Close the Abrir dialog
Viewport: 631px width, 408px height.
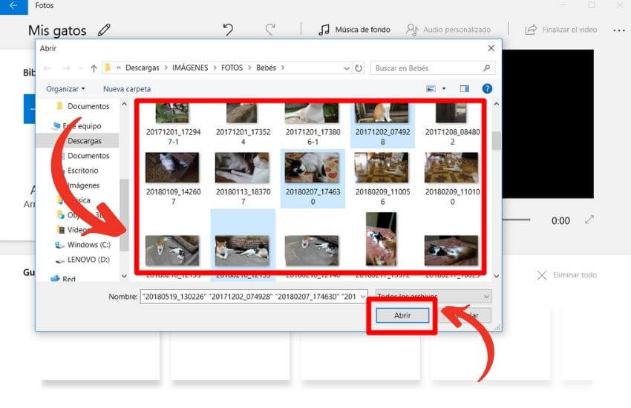tap(491, 48)
